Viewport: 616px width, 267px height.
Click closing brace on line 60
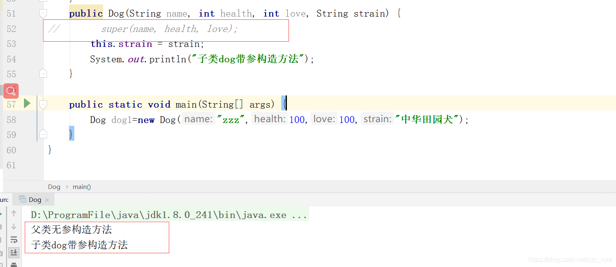click(x=50, y=150)
